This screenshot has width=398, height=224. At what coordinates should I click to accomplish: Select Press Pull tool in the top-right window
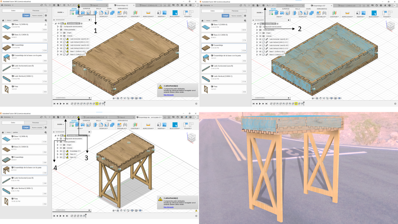coord(294,13)
